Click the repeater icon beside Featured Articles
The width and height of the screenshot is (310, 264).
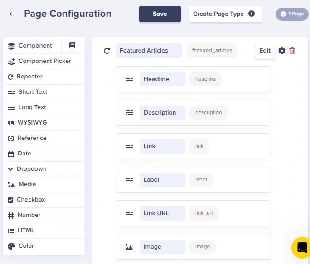(107, 51)
